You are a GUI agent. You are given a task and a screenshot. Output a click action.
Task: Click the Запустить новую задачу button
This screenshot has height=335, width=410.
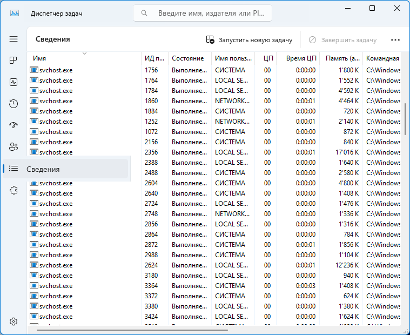point(249,40)
